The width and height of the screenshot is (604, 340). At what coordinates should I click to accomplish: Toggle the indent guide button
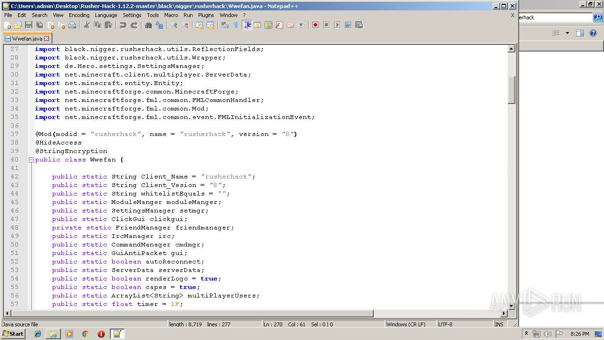[x=247, y=25]
